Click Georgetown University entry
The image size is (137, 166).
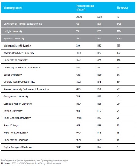click(x=16, y=96)
